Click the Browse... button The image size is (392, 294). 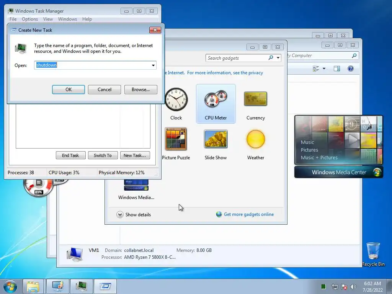(x=141, y=90)
